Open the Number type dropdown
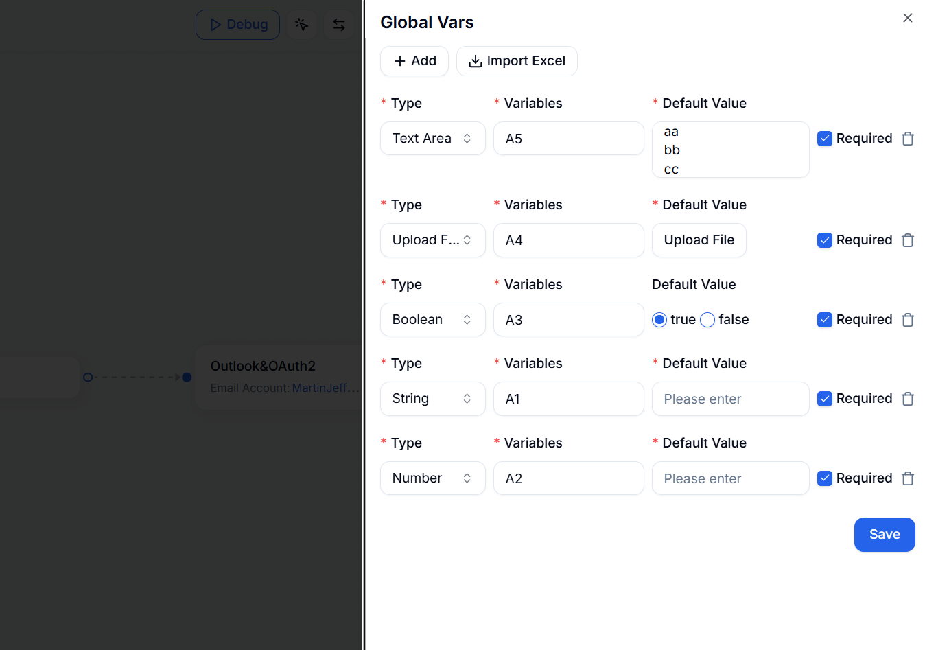 432,478
